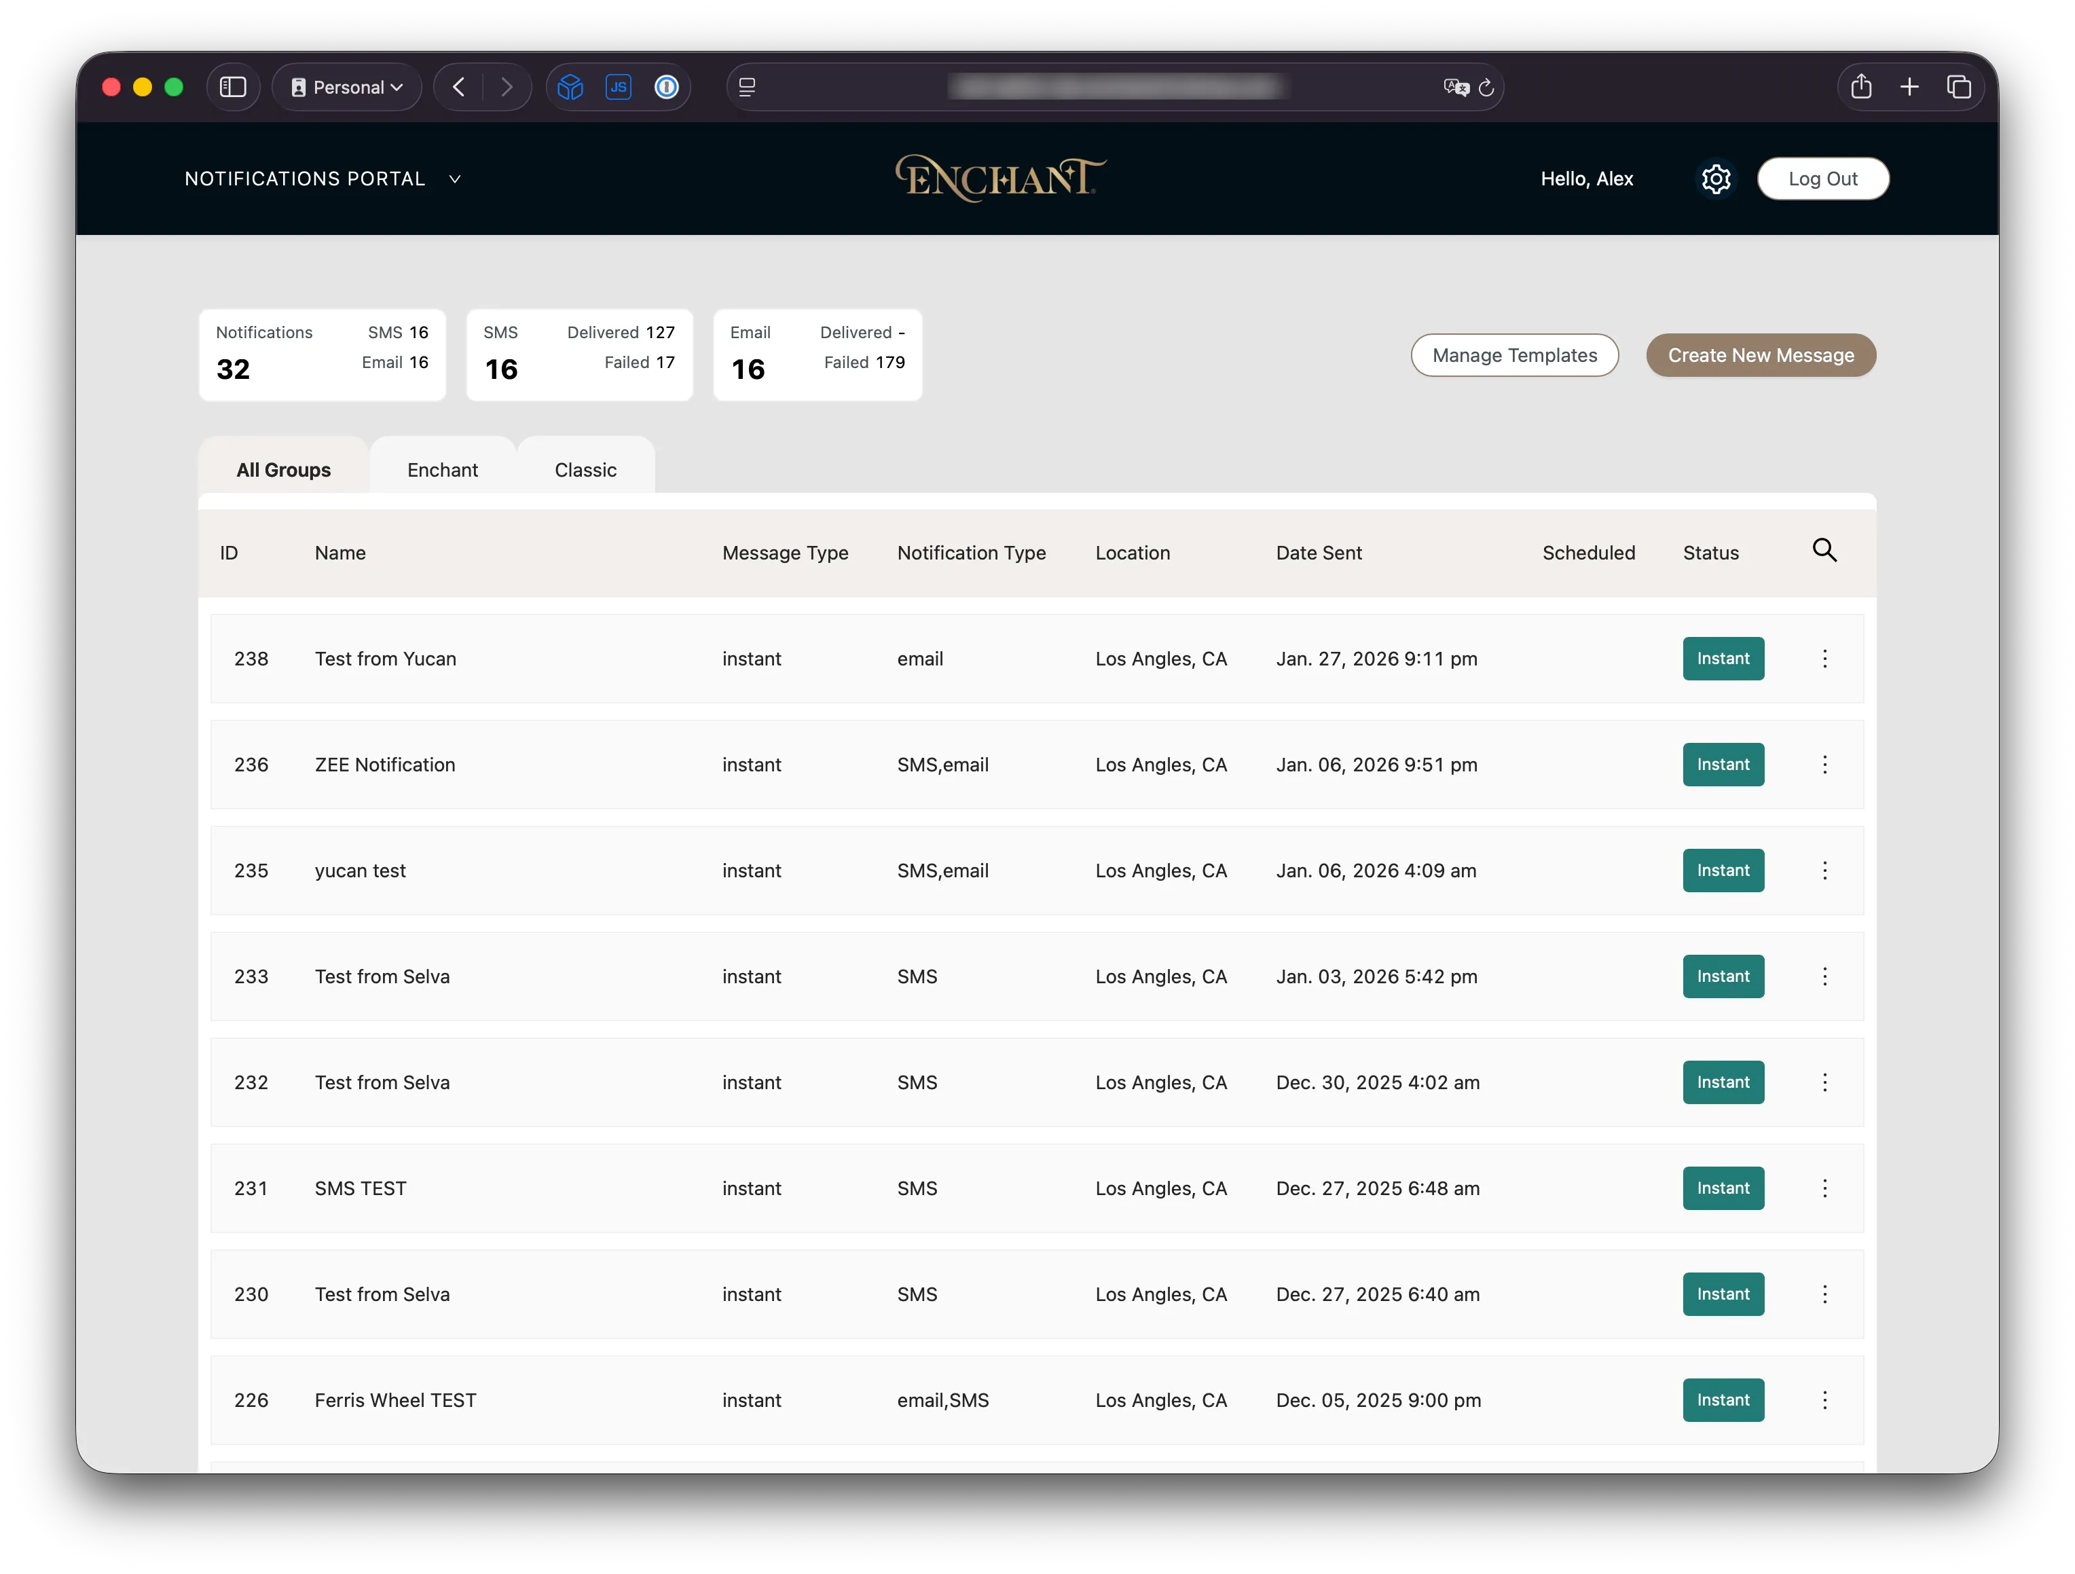This screenshot has width=2075, height=1574.
Task: Click the JS extension icon
Action: pyautogui.click(x=618, y=87)
